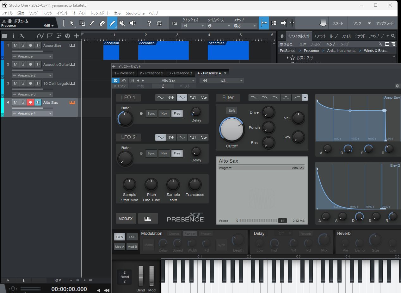
Task: Toggle monitor on the 10 Celli Legato track
Action: [x=38, y=84]
